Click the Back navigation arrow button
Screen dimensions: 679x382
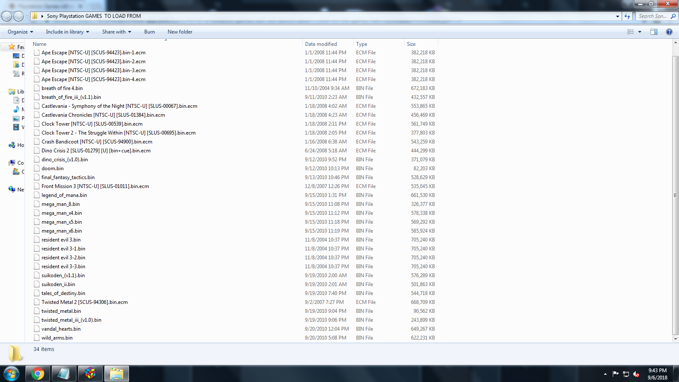pos(6,16)
